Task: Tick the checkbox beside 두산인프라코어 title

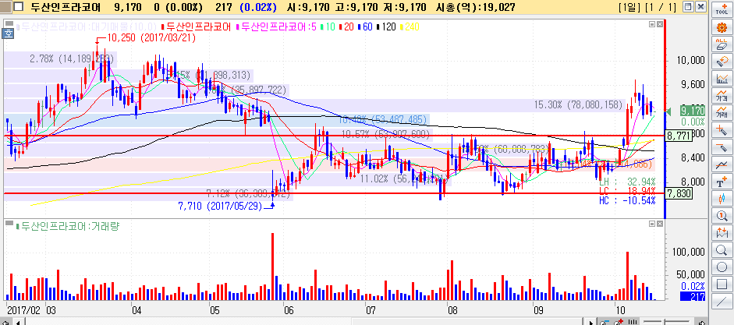Action: point(19,6)
